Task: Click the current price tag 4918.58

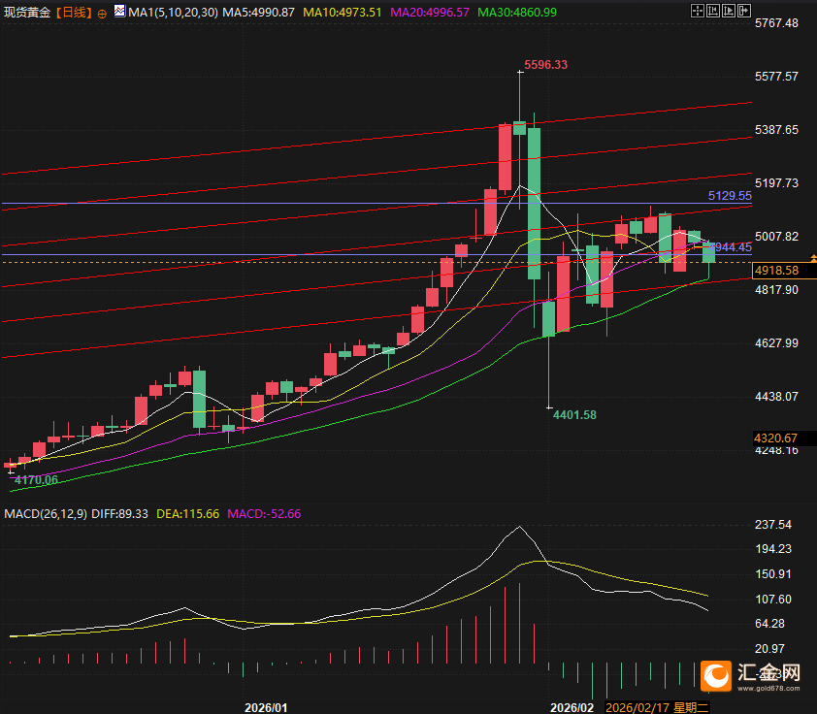Action: 777,271
